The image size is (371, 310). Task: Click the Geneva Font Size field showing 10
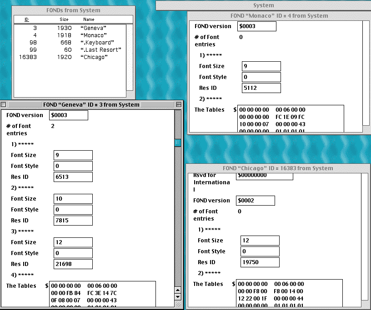[73, 199]
